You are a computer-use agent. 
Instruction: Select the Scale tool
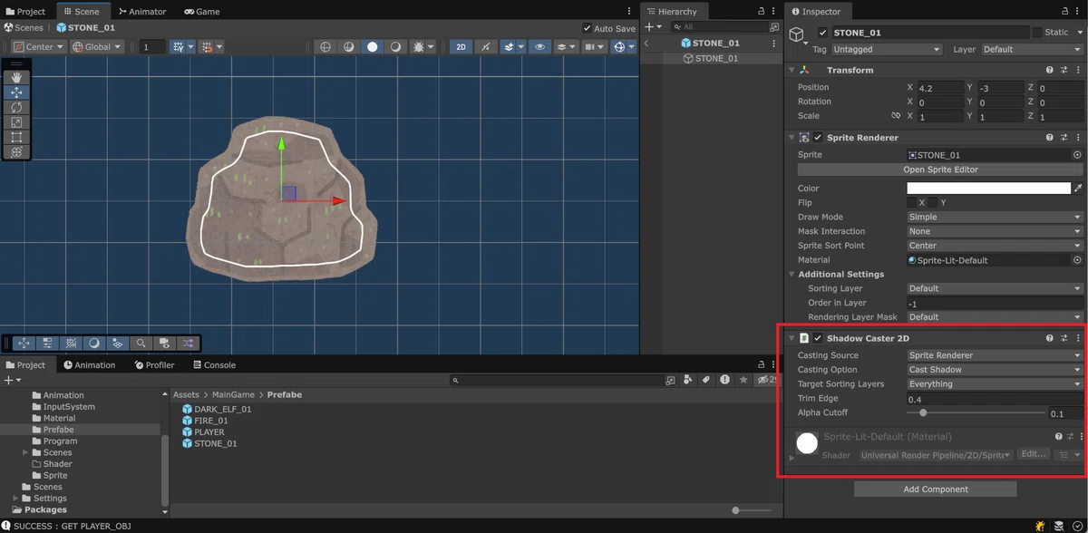(16, 122)
